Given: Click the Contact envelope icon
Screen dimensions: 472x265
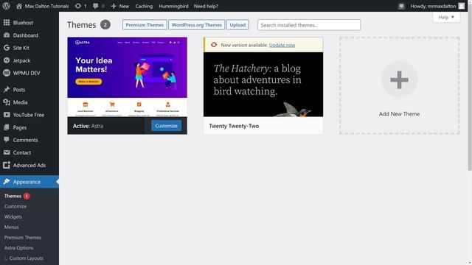Looking at the screenshot, I should [x=7, y=152].
